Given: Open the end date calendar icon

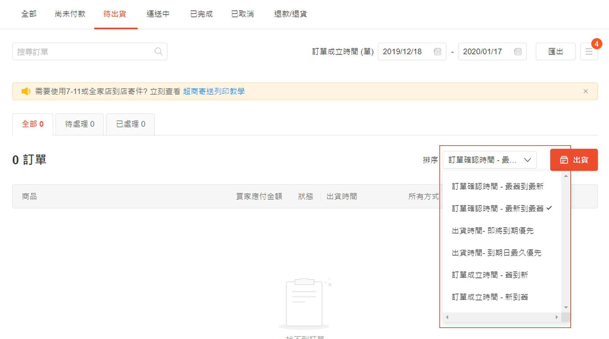Looking at the screenshot, I should 518,52.
